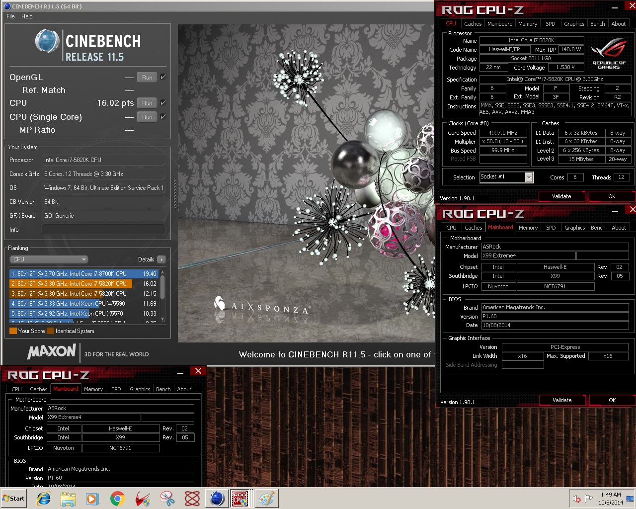Select Caches tab in bottom-left CPU-Z window
The height and width of the screenshot is (509, 636).
click(x=38, y=389)
